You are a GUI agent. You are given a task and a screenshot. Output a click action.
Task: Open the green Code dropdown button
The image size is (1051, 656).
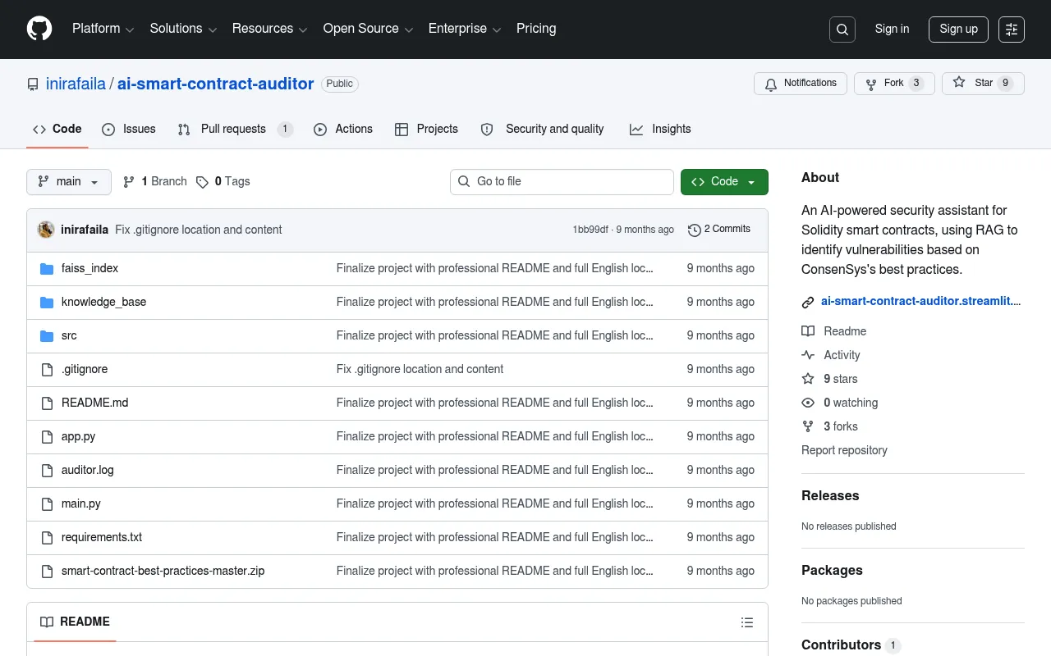click(724, 182)
